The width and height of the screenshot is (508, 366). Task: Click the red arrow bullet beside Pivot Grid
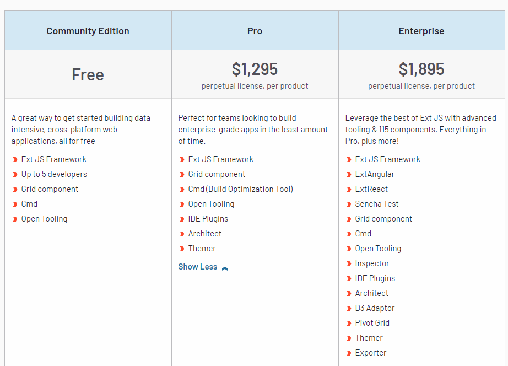349,324
